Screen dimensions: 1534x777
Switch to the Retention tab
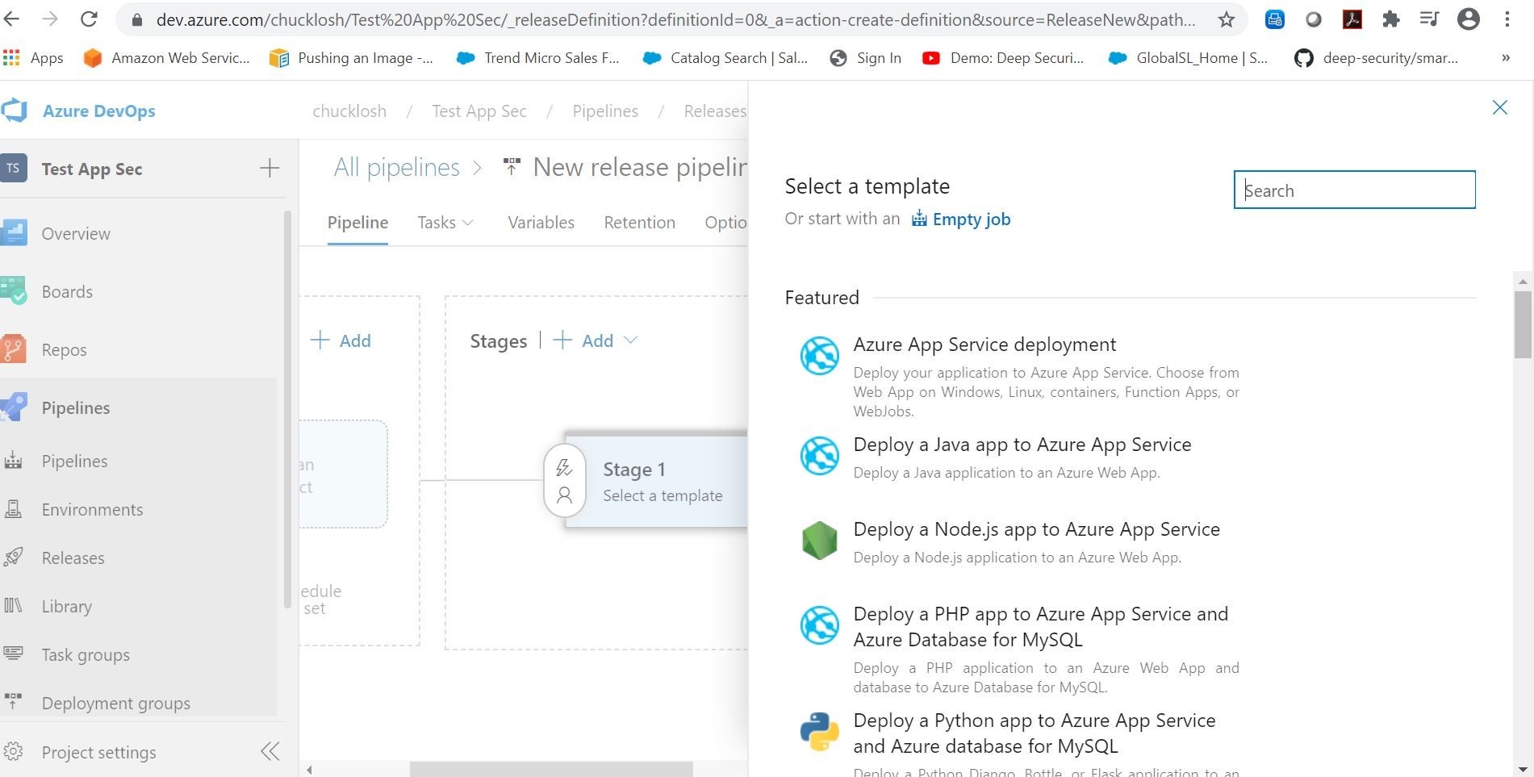coord(639,223)
